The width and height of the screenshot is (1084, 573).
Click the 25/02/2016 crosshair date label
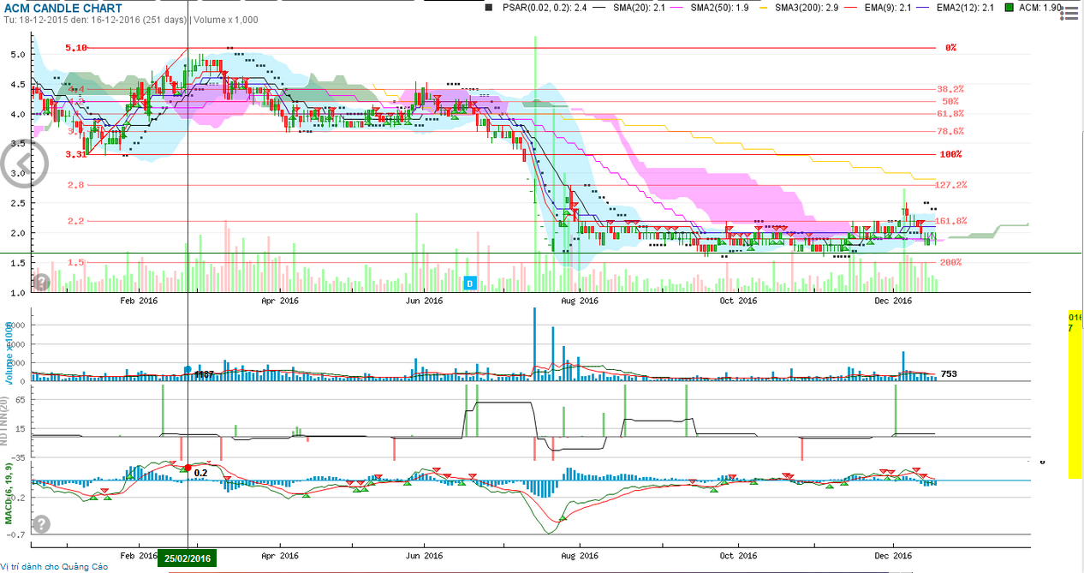187,558
